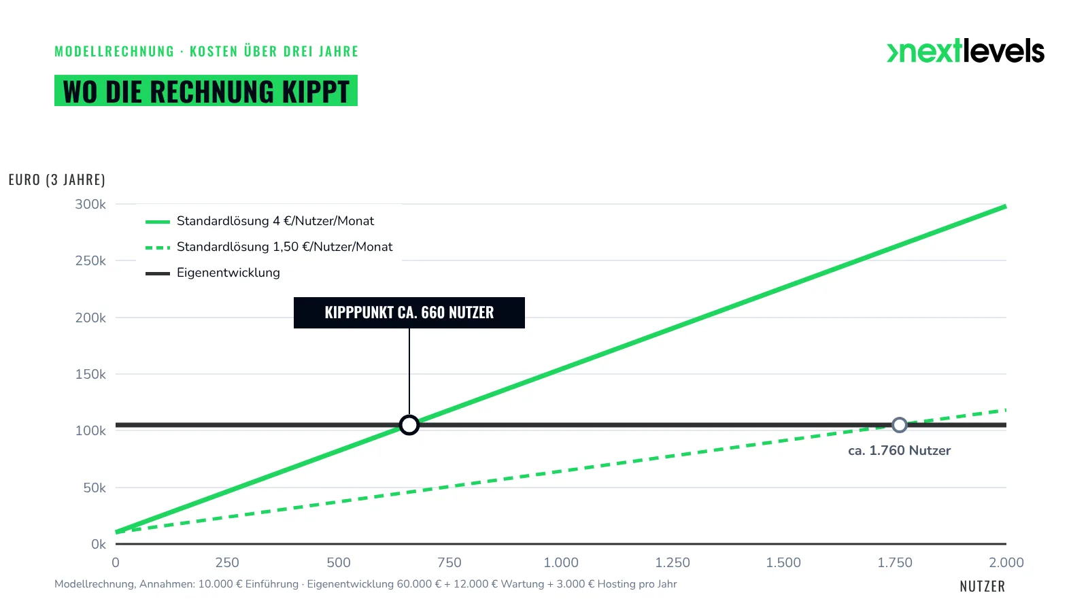Click the nextlevels logo

966,51
